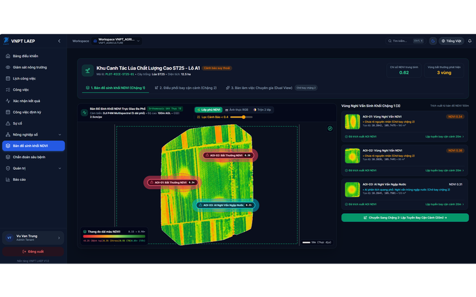The width and height of the screenshot is (476, 297).
Task: Click the AOI-03: AI Nghi Vấn Ngập Nước title
Action: click(x=384, y=184)
